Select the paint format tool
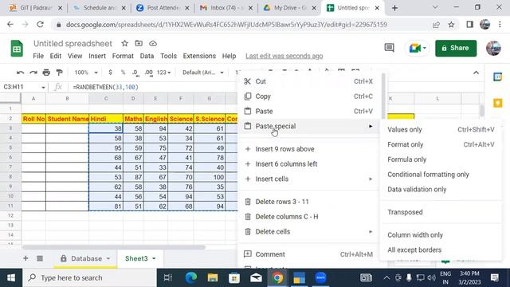Screen dimensions: 510x287 click(59, 73)
